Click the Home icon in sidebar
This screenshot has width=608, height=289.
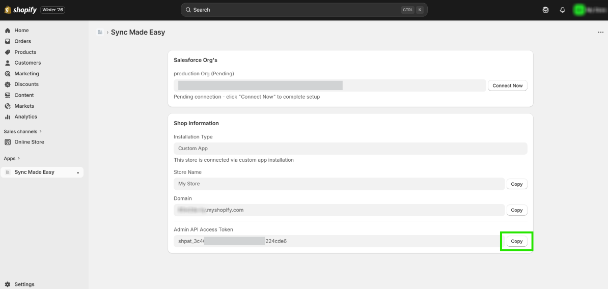pos(8,31)
